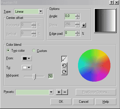Toggle the Steps lock icon
The image size is (120, 109).
tap(84, 25)
